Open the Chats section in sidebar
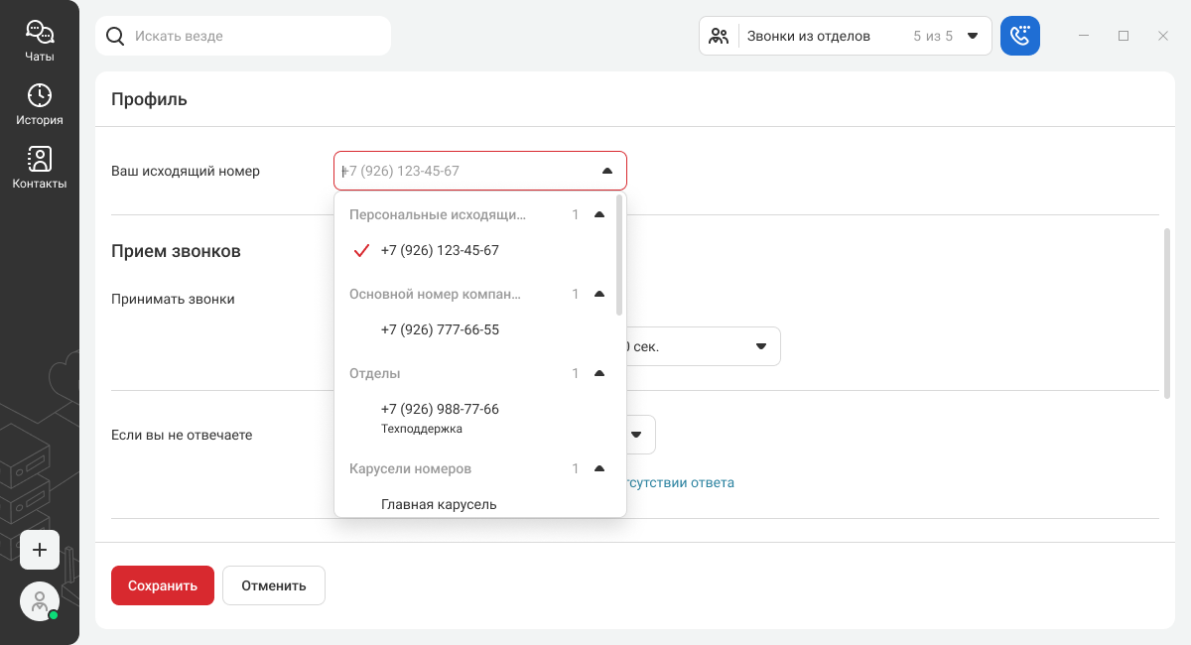1191x645 pixels. click(40, 41)
